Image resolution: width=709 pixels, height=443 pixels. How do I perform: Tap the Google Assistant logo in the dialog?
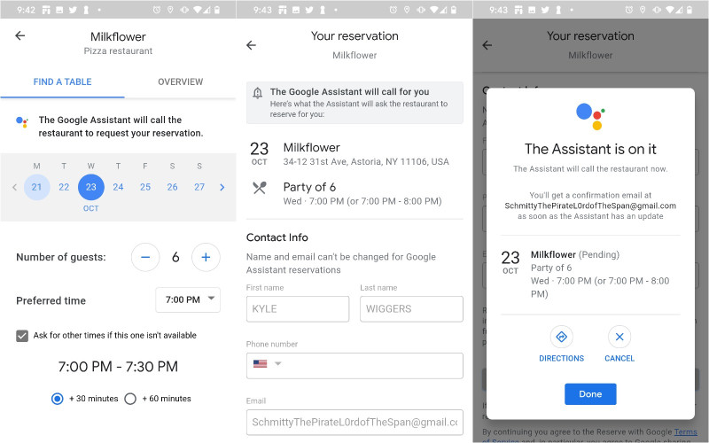pyautogui.click(x=590, y=116)
